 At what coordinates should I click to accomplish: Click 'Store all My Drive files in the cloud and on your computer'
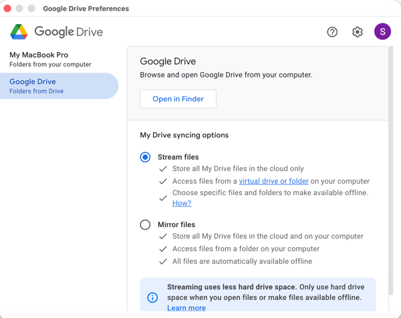(268, 236)
